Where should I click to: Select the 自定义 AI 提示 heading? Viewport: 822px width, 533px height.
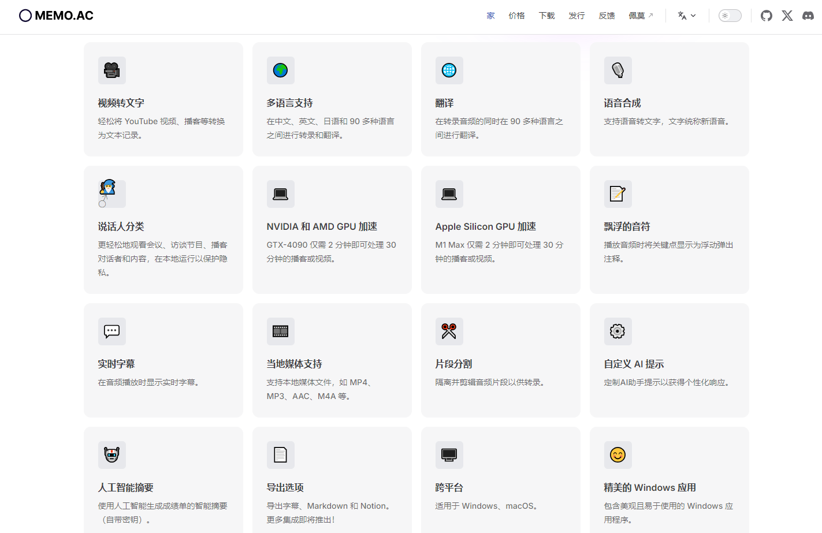[x=634, y=364]
